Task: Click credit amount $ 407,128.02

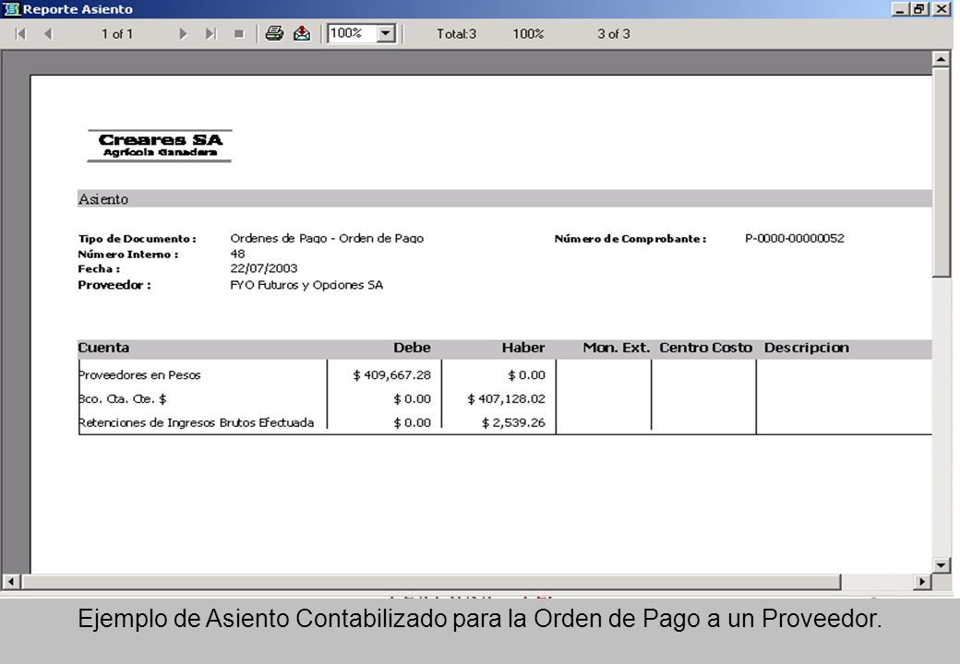Action: (x=507, y=398)
